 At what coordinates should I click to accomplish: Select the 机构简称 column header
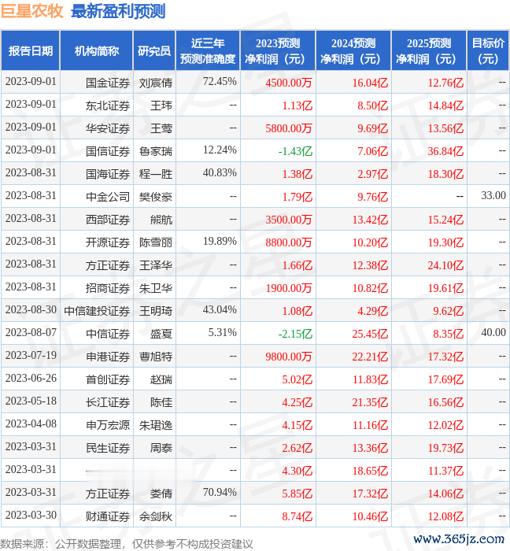pyautogui.click(x=97, y=51)
